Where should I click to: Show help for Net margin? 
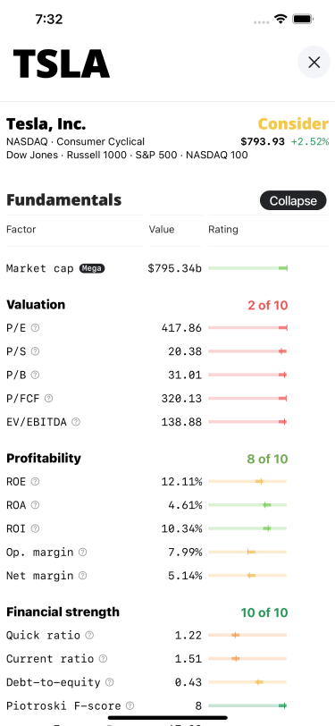click(x=82, y=576)
